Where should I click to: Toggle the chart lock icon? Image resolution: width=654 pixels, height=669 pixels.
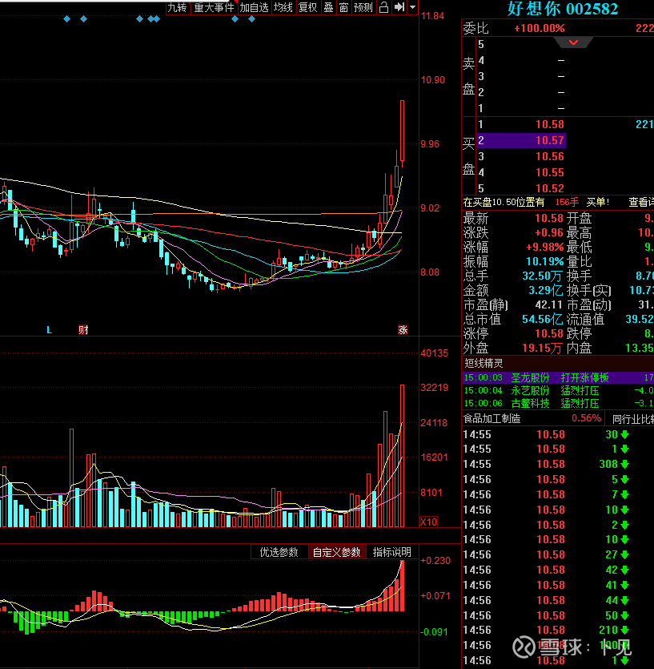tap(383, 7)
